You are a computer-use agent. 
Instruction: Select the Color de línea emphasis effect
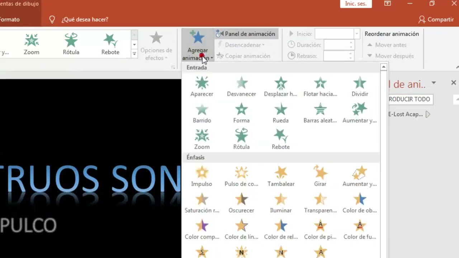(x=241, y=229)
